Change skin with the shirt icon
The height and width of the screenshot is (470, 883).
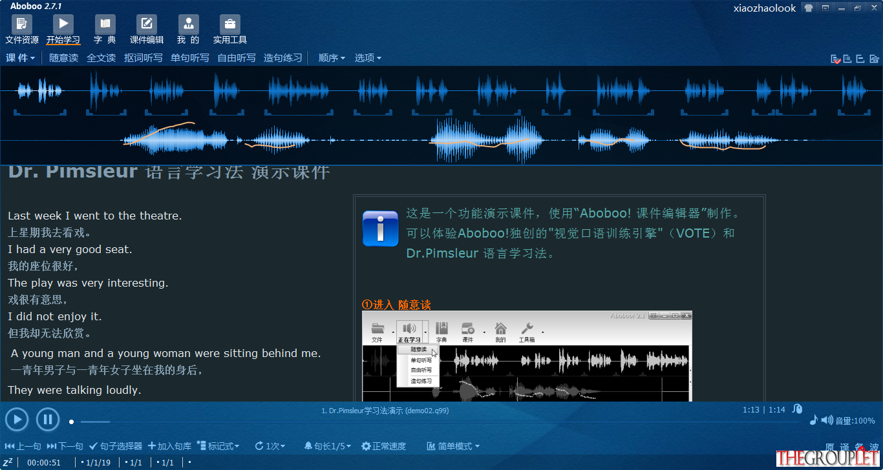click(808, 8)
